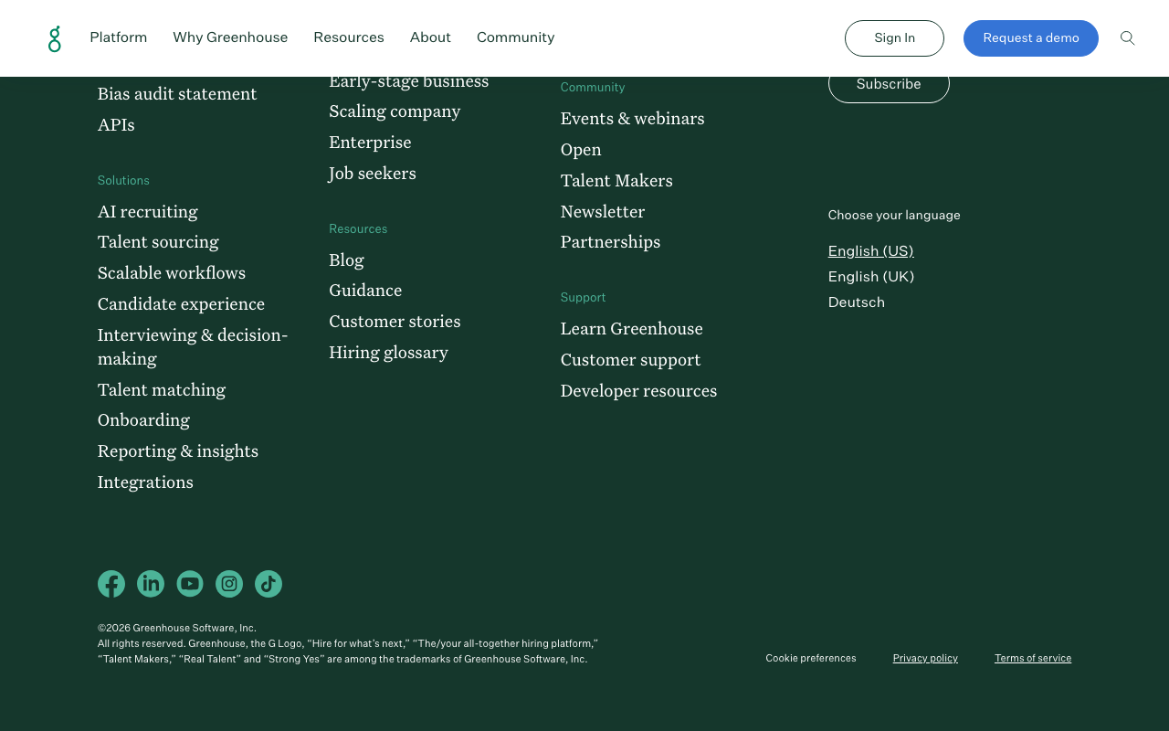Open Learn Greenhouse link
This screenshot has width=1169, height=731.
[632, 329]
